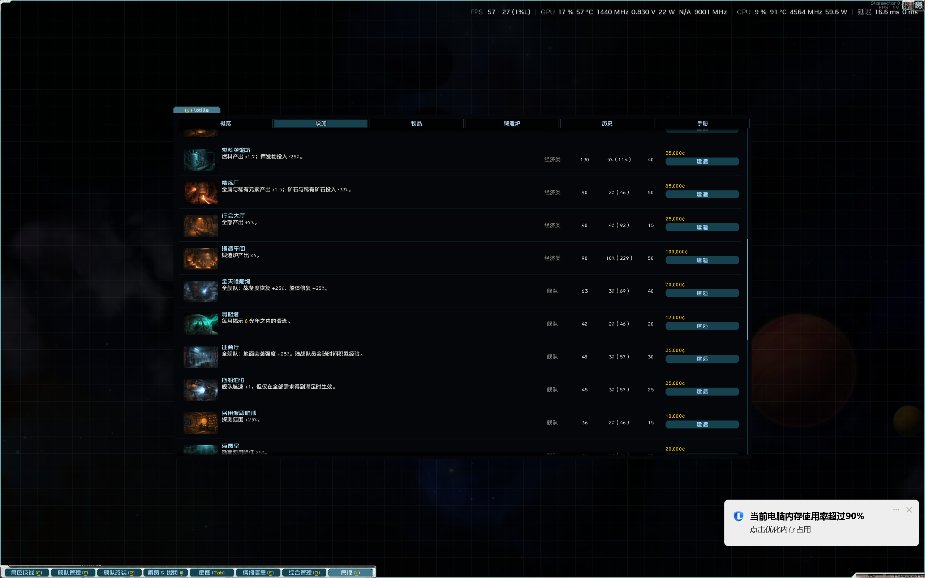Open 舰队改装 [R] refit screen
This screenshot has width=925, height=578.
pyautogui.click(x=119, y=572)
